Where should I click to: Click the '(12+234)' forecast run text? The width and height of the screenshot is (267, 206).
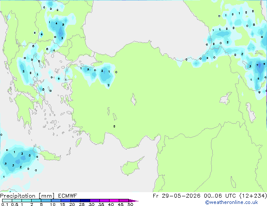[x=253, y=196]
